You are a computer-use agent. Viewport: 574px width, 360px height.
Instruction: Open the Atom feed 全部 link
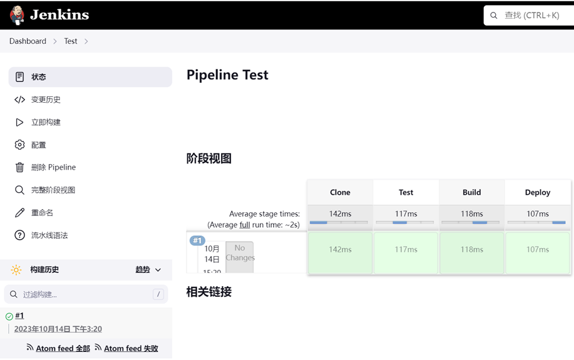point(63,348)
